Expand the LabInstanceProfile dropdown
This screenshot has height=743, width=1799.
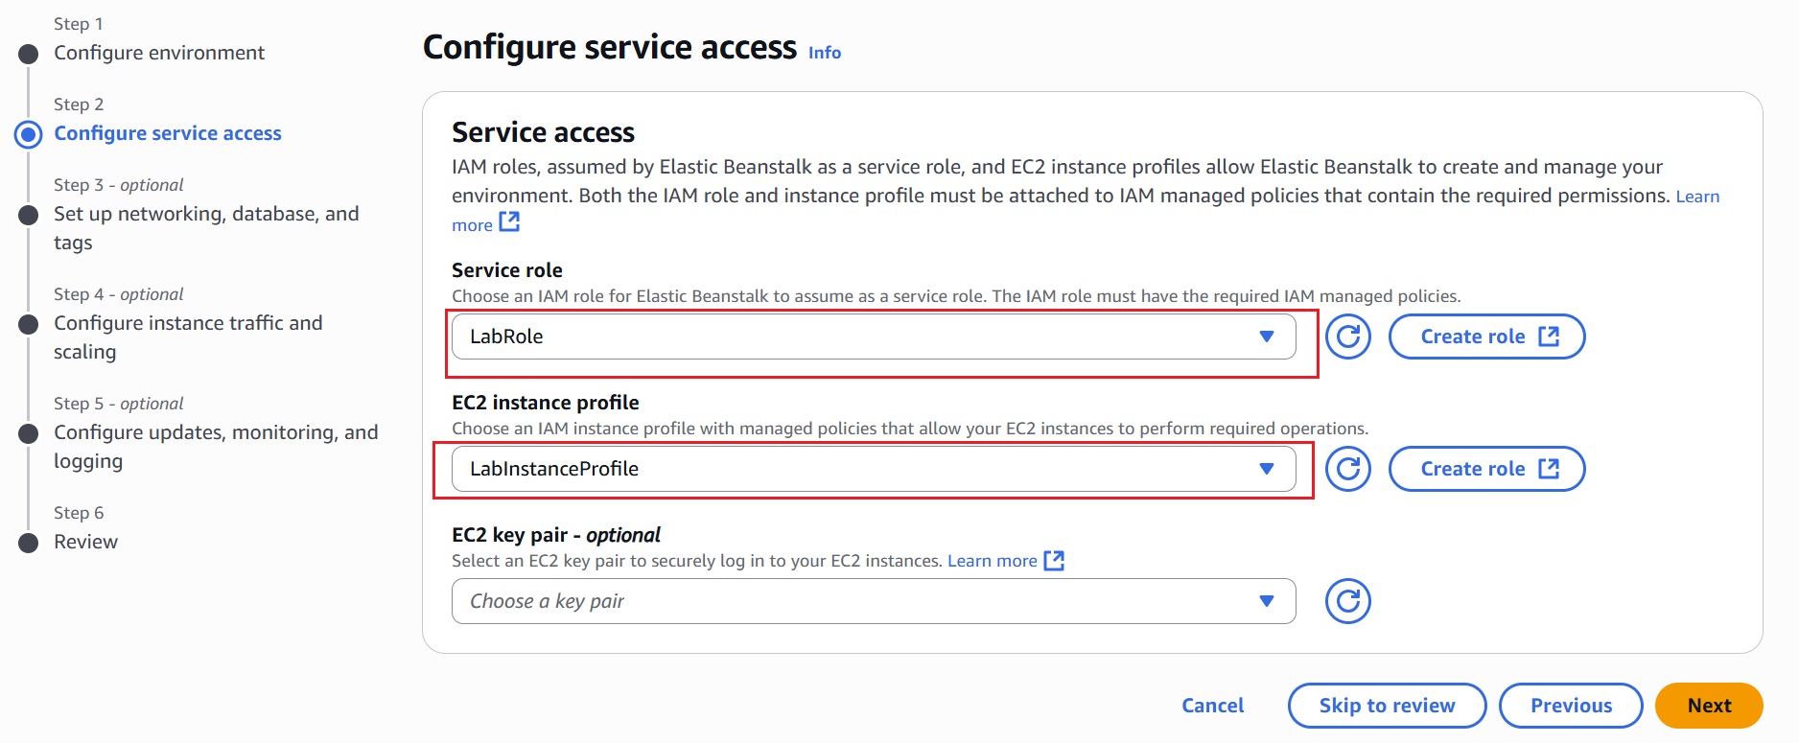pos(873,469)
